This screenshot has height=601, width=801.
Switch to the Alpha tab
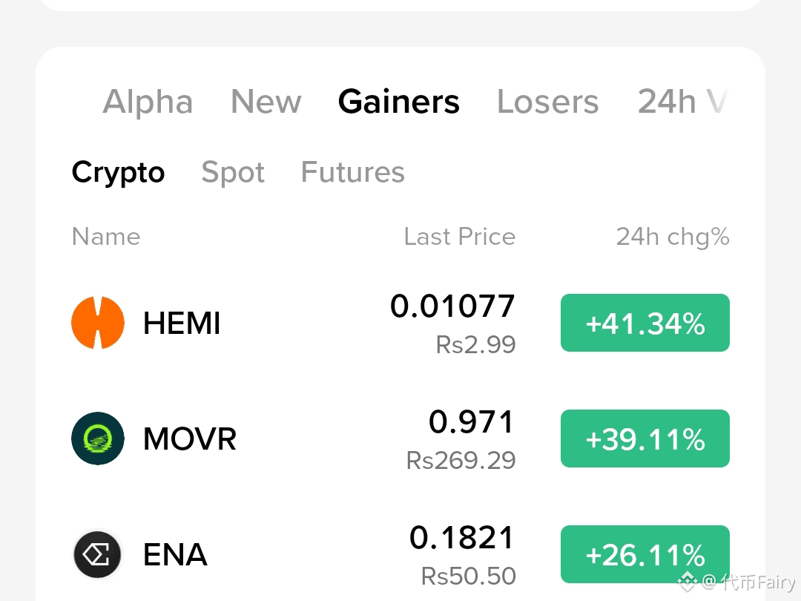(148, 101)
